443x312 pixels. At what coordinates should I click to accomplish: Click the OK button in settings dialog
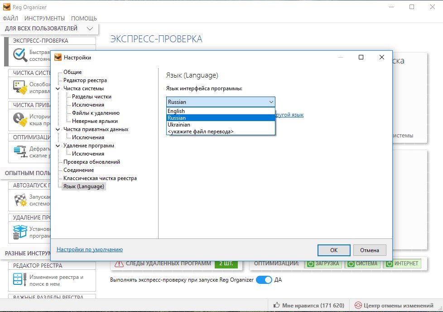pos(333,250)
